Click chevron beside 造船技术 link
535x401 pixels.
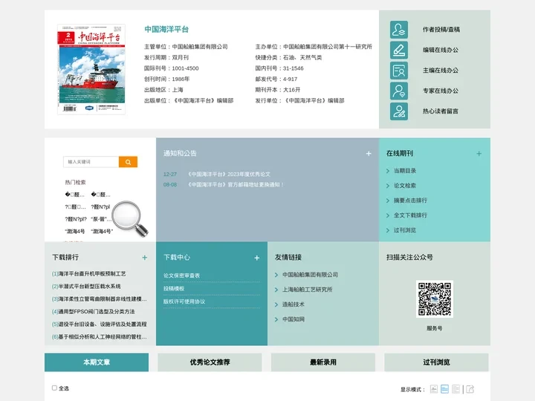(x=276, y=304)
